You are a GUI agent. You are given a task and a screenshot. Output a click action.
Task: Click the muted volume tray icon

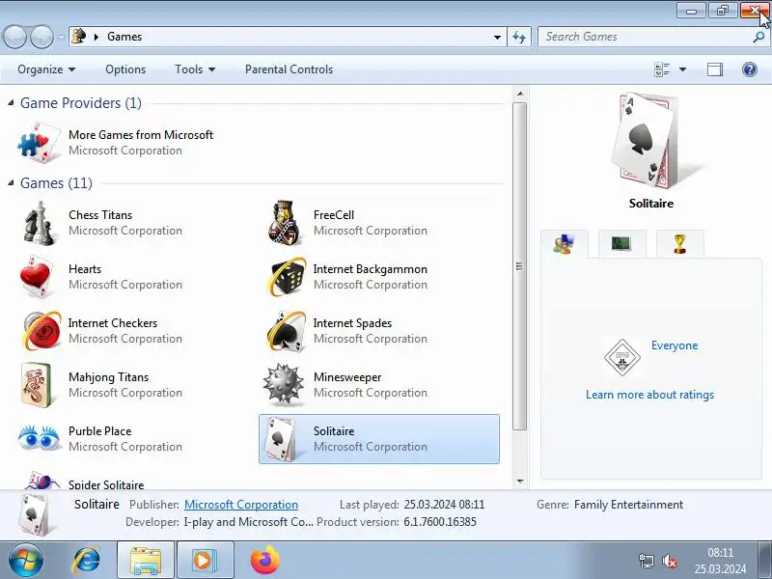669,561
